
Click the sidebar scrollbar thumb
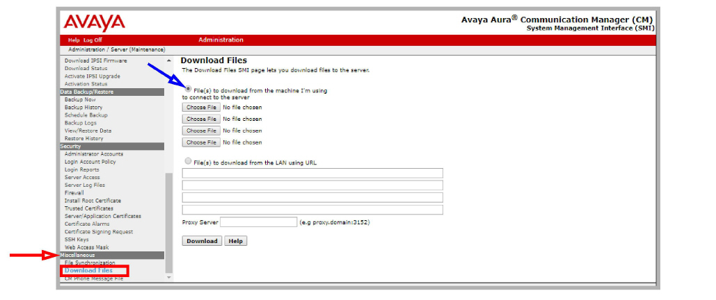pyautogui.click(x=169, y=222)
